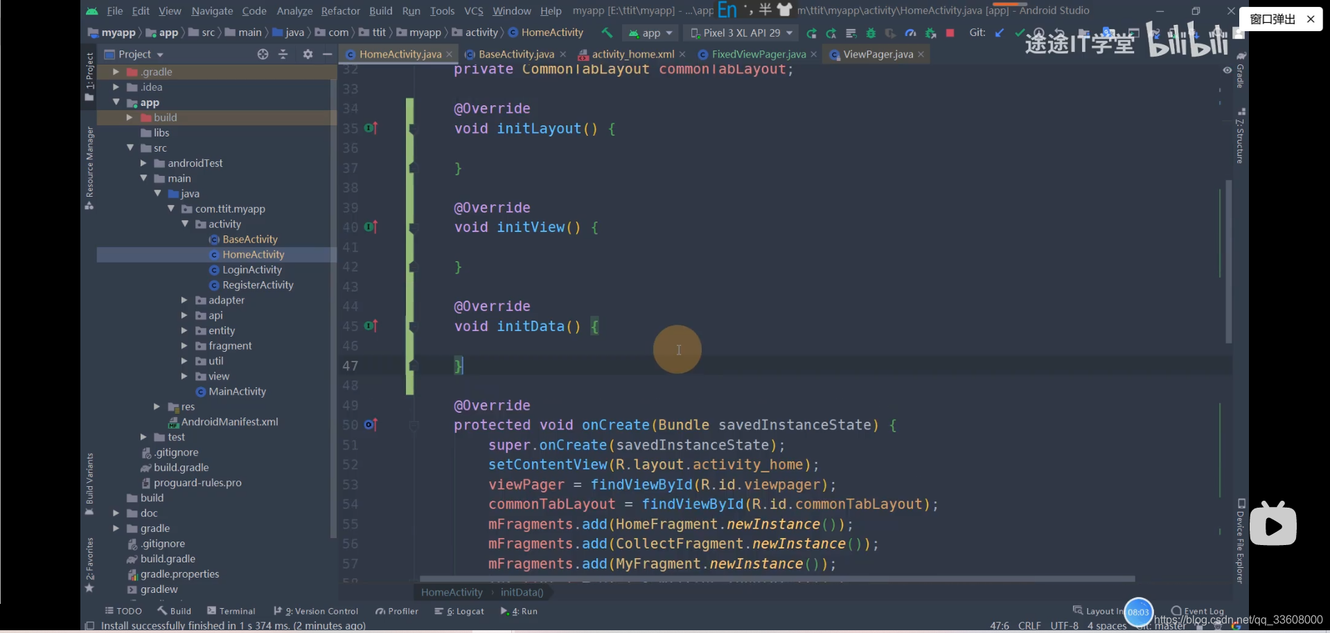Open the Event Log
This screenshot has height=633, width=1330.
point(1198,611)
